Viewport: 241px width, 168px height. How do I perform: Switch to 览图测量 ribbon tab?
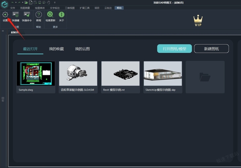point(25,8)
